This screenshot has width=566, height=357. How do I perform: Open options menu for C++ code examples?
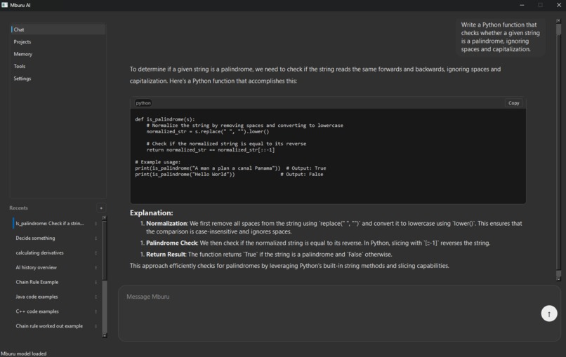96,311
